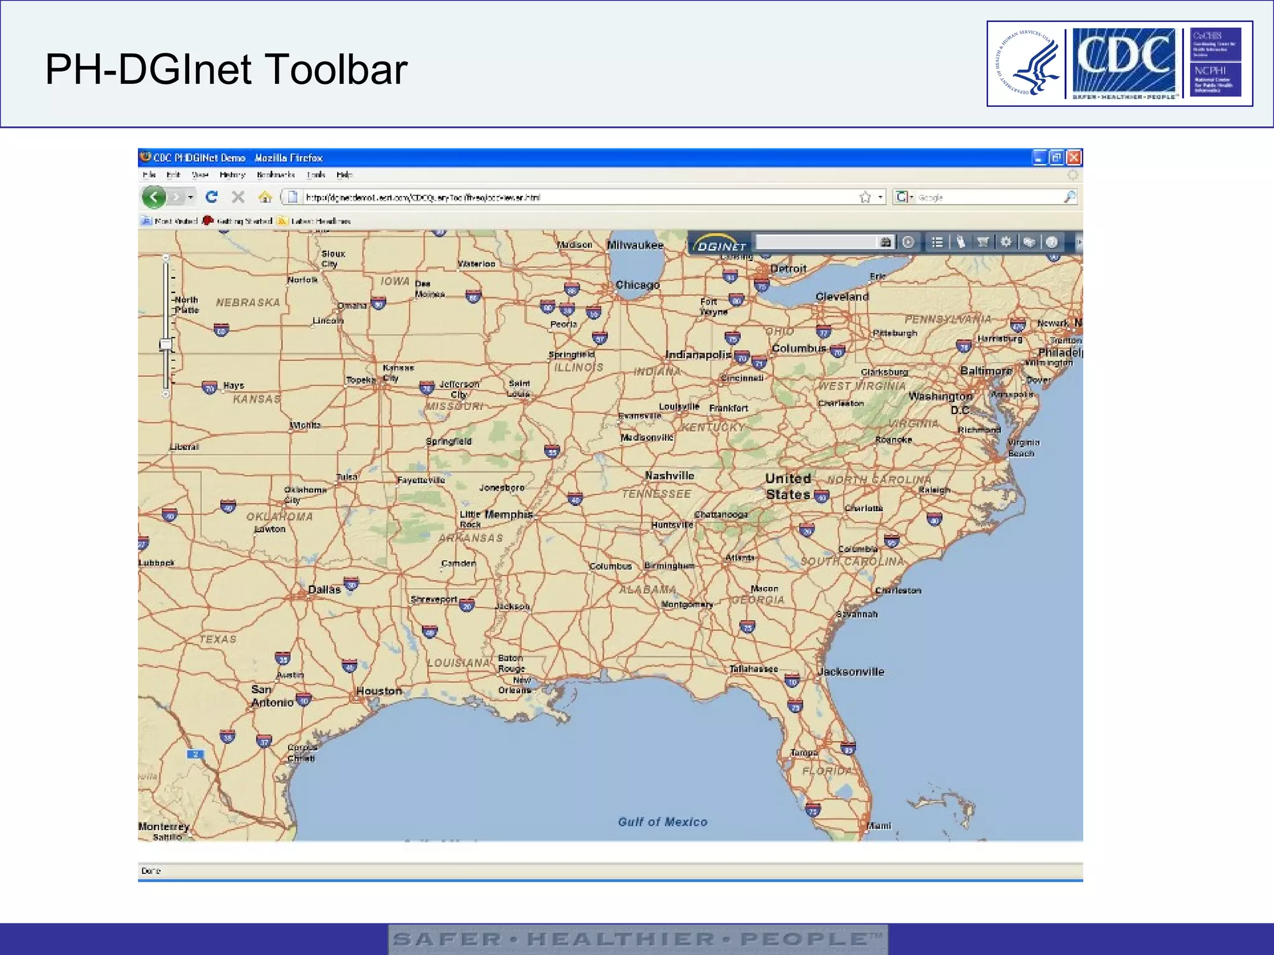Open the address bar history dropdown
This screenshot has width=1274, height=955.
click(880, 197)
